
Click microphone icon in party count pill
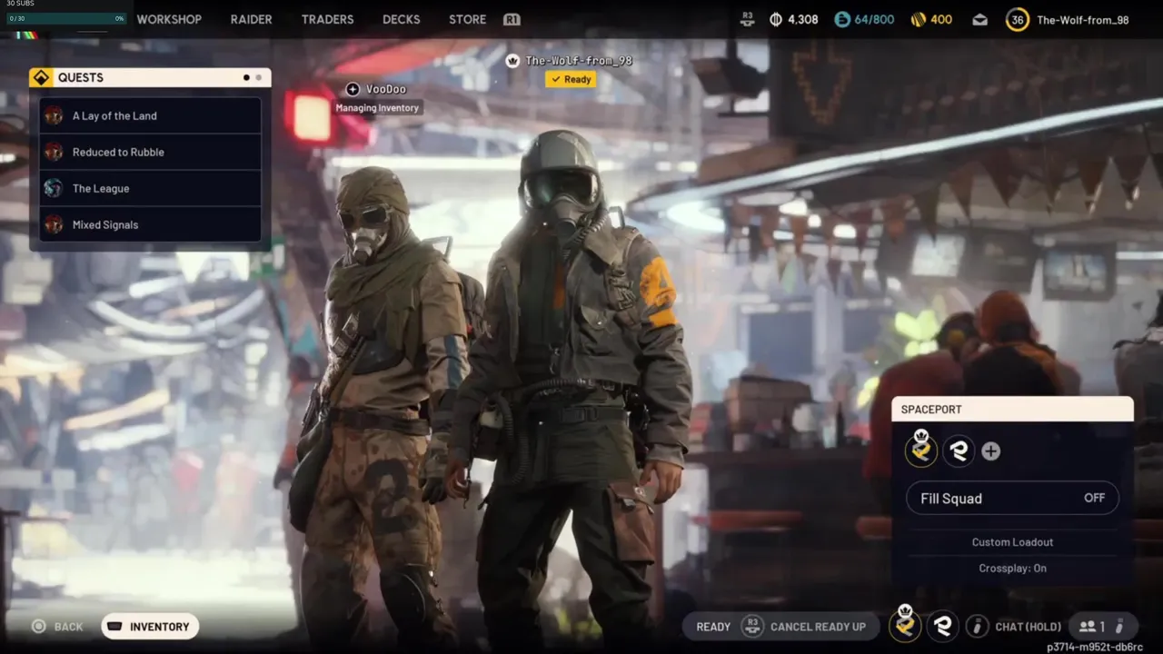(x=1119, y=626)
